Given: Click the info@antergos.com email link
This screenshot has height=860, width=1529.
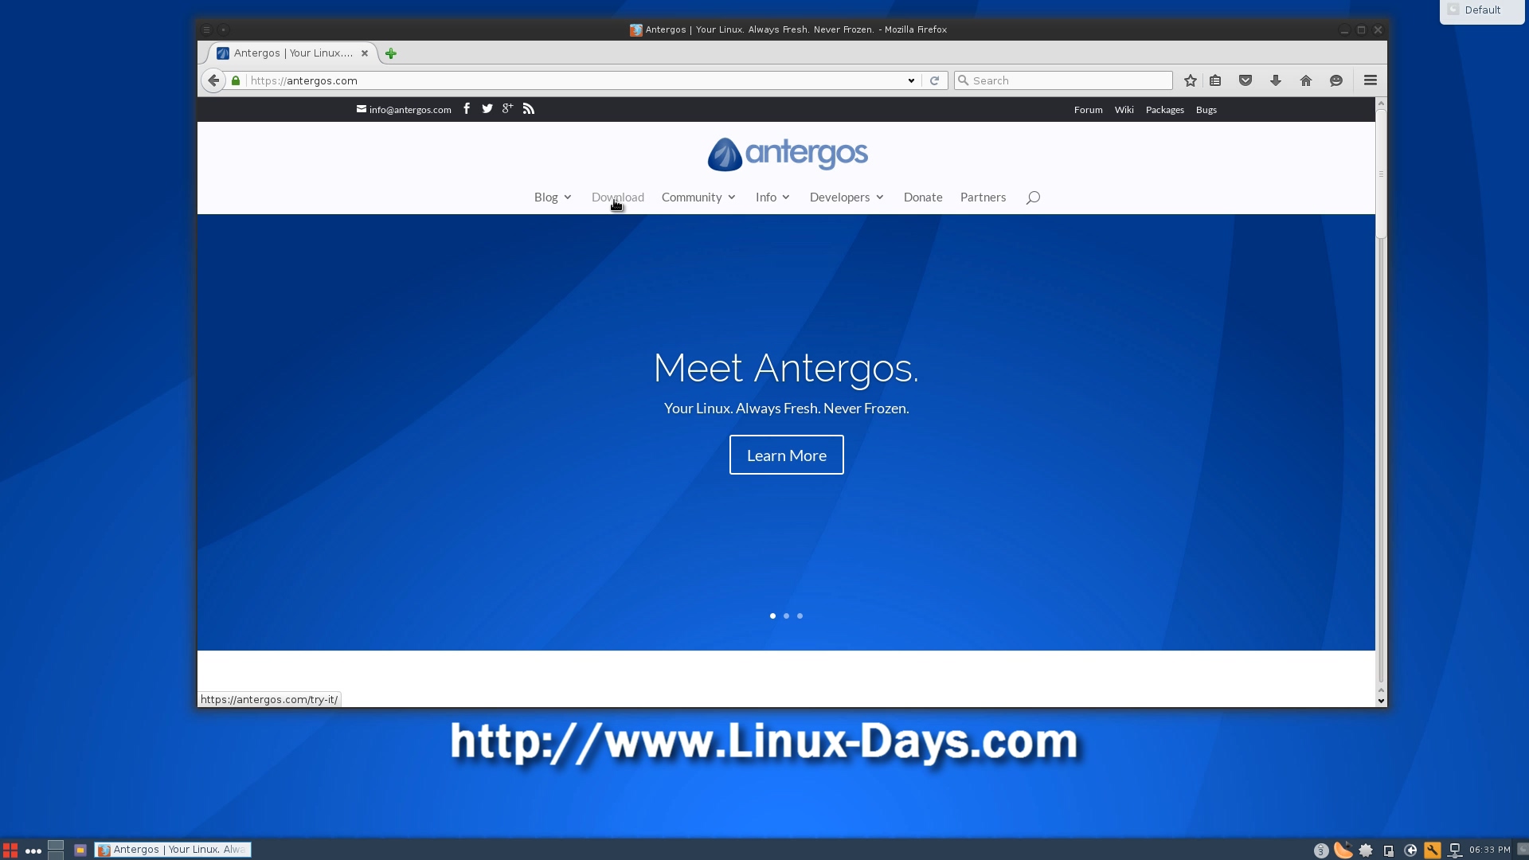Looking at the screenshot, I should click(x=404, y=110).
